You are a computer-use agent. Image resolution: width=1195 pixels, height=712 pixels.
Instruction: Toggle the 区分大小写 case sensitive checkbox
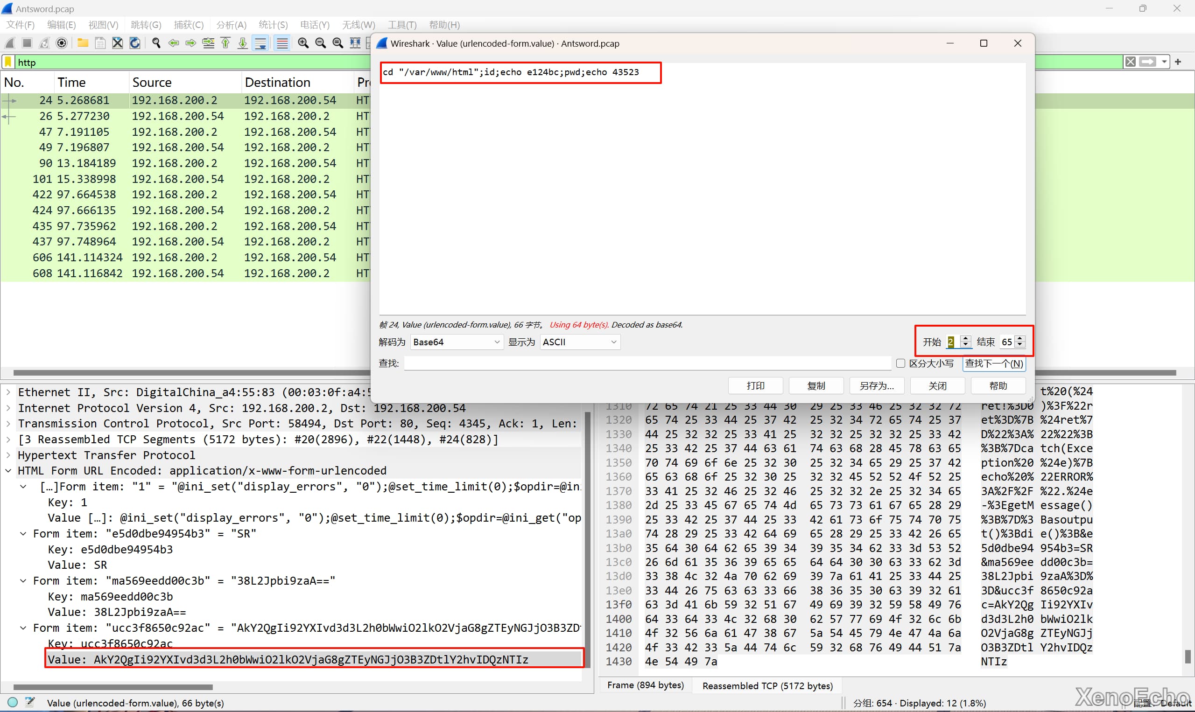900,363
